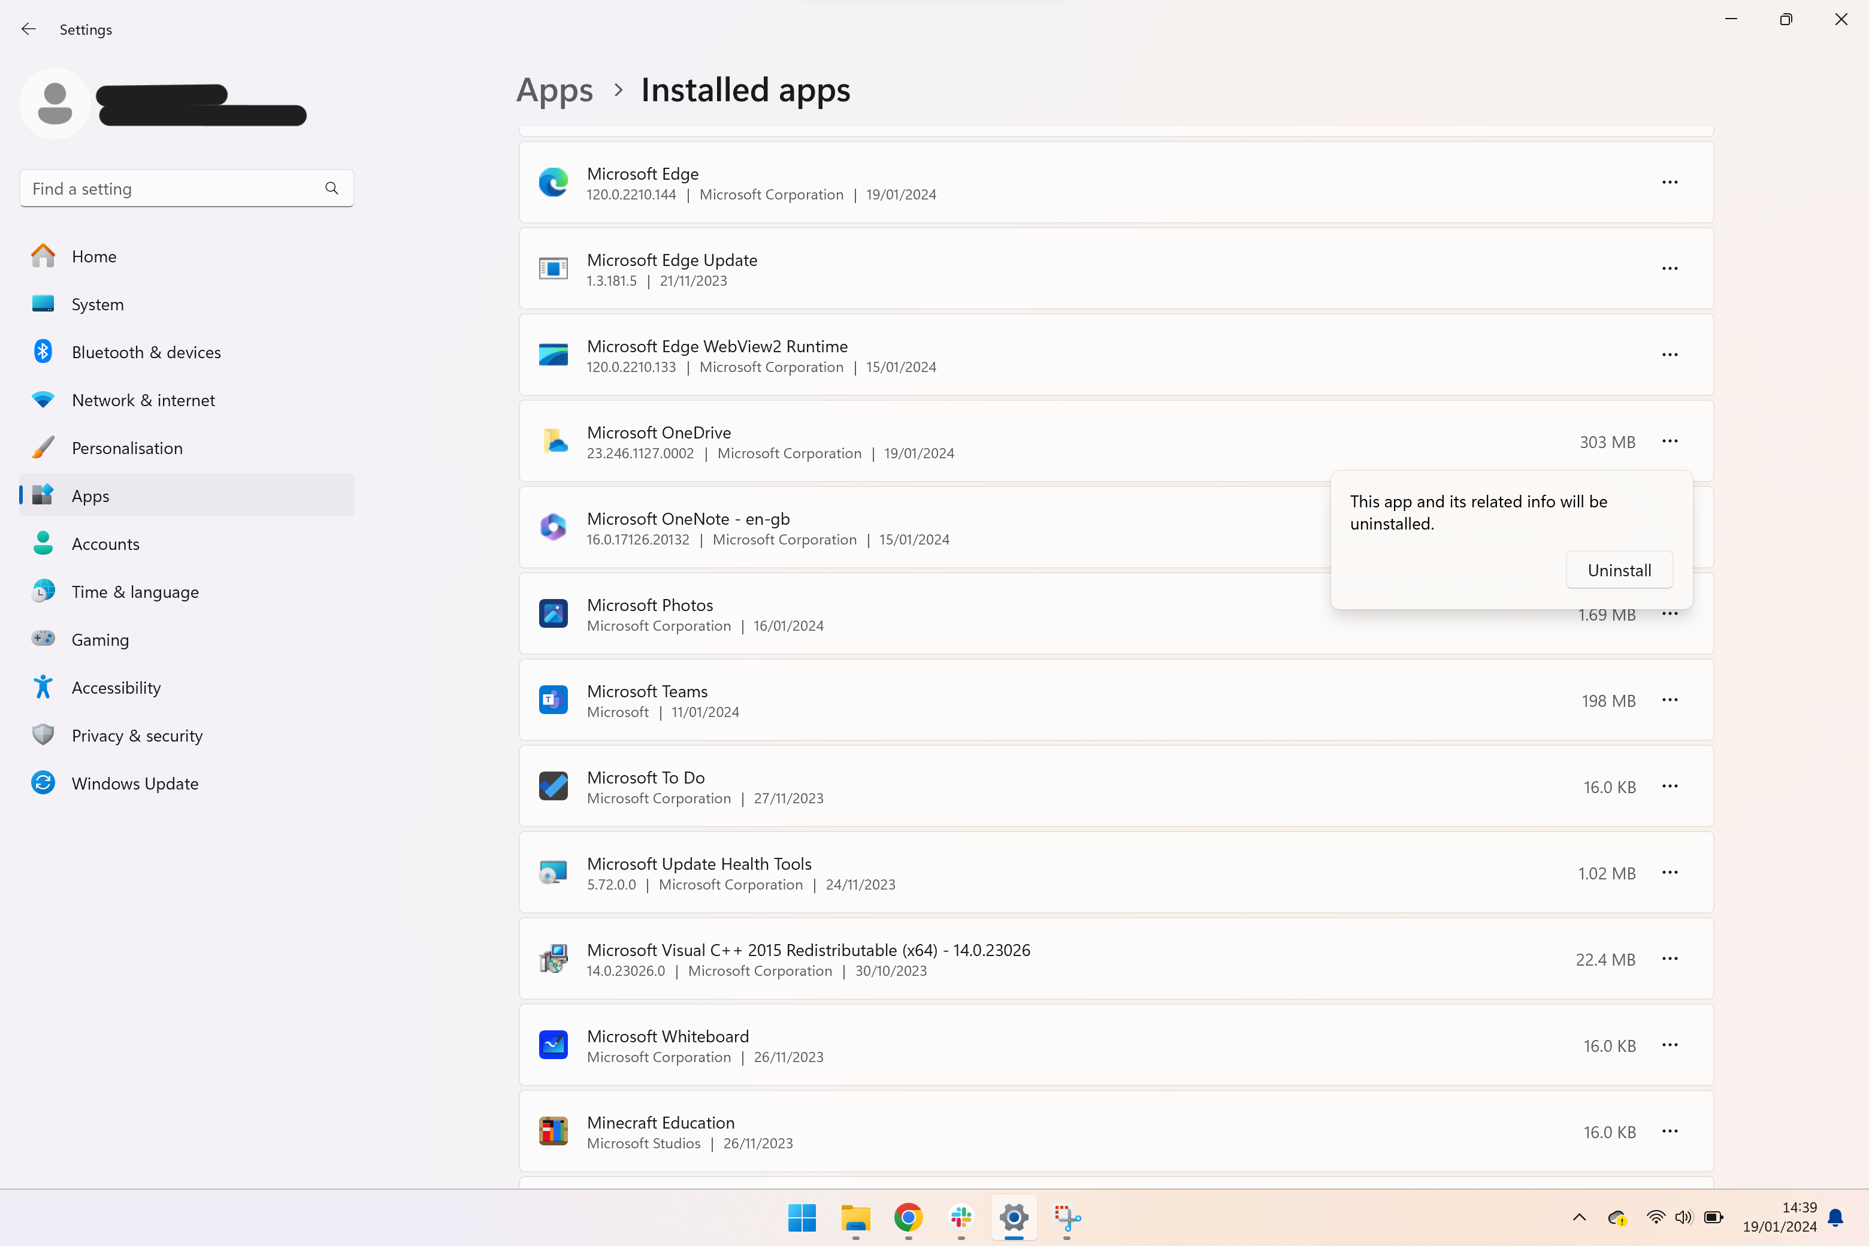Click the Microsoft OneNote app icon
Viewport: 1869px width, 1246px height.
(553, 527)
